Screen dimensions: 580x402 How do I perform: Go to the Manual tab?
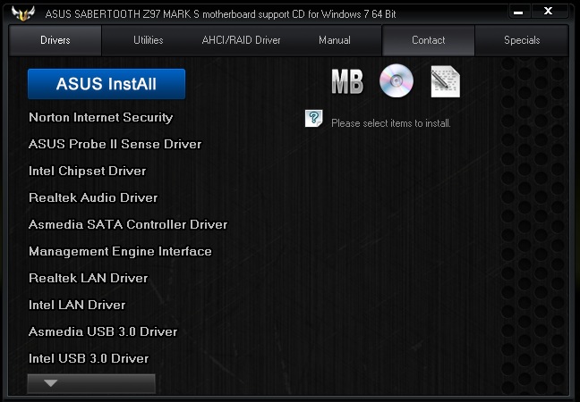335,40
